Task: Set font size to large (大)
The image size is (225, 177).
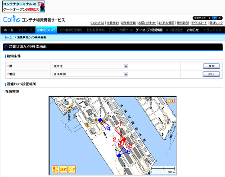Action: tap(220, 18)
